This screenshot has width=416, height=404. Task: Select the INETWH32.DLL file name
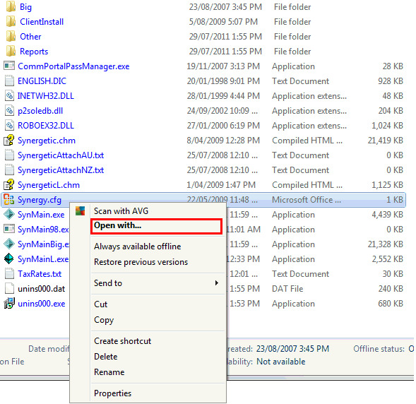click(x=46, y=96)
